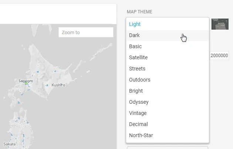Select the Decimal theme entry
The height and width of the screenshot is (149, 233).
click(x=168, y=124)
